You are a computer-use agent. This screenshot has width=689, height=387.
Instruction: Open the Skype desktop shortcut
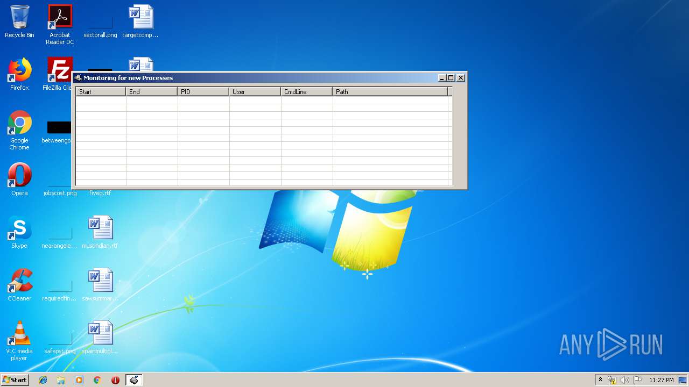(x=19, y=232)
